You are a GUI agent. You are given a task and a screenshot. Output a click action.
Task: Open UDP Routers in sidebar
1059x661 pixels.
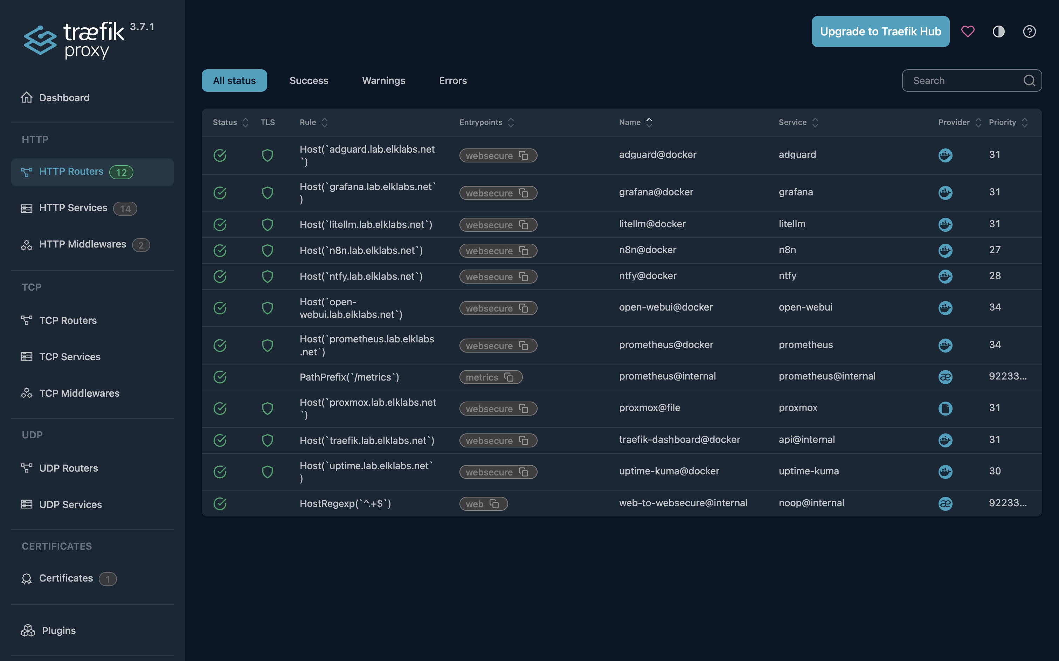pyautogui.click(x=92, y=468)
